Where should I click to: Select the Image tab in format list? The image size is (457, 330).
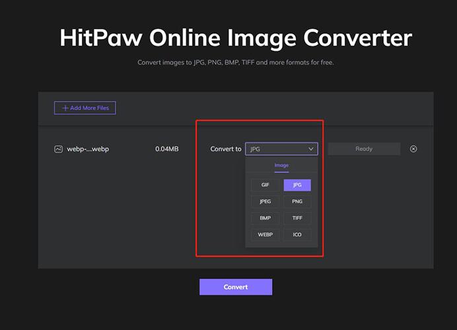[281, 165]
